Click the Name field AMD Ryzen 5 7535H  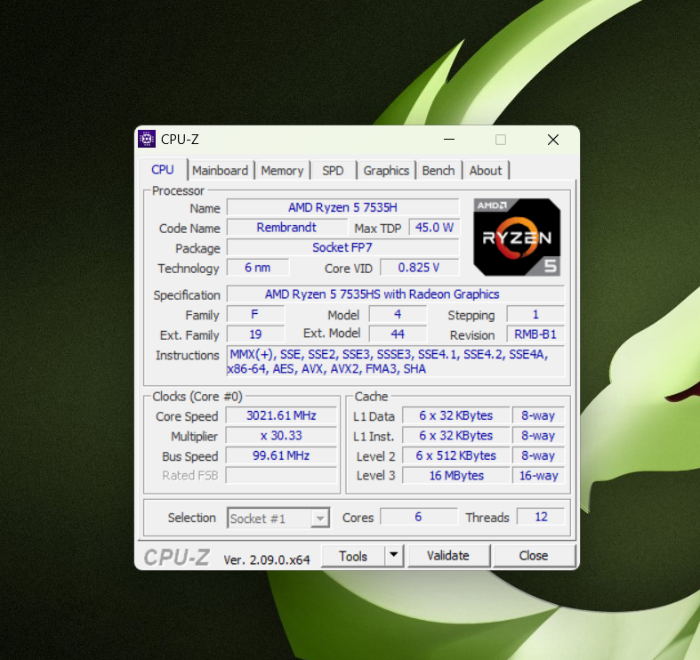tap(342, 207)
